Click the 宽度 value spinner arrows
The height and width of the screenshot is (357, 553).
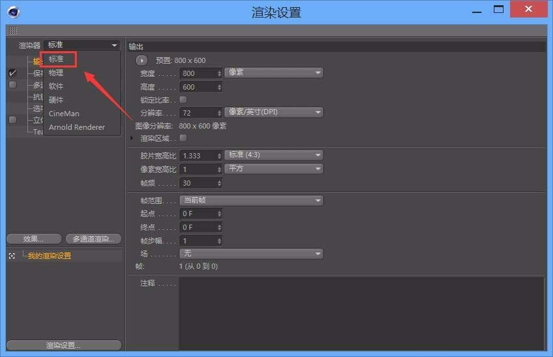click(x=219, y=73)
